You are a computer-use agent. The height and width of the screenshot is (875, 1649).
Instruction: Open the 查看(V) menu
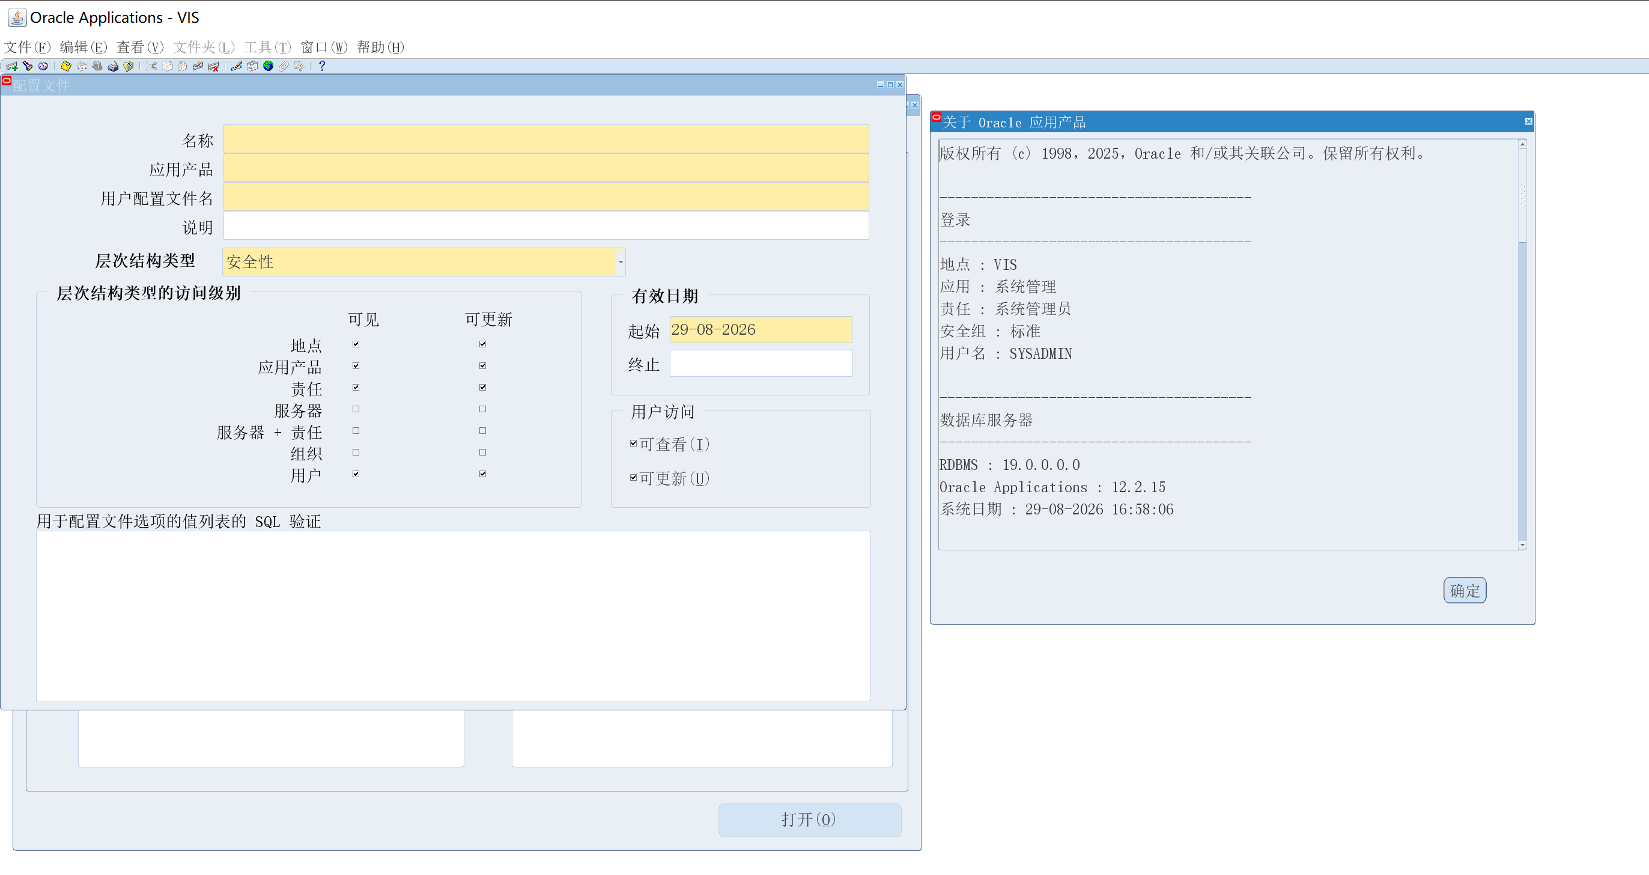(140, 47)
